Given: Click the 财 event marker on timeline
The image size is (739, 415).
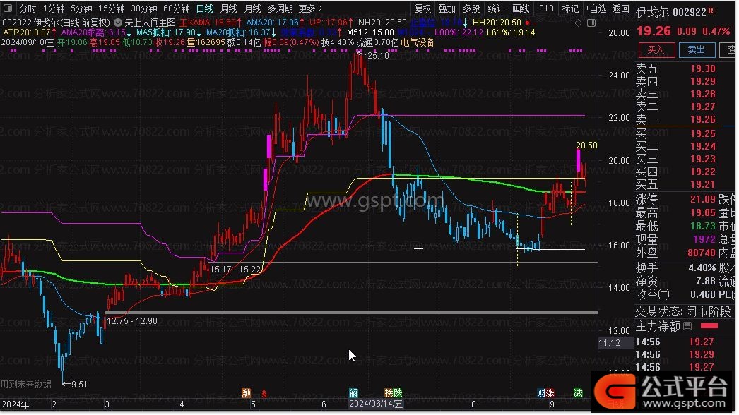Looking at the screenshot, I should [541, 393].
